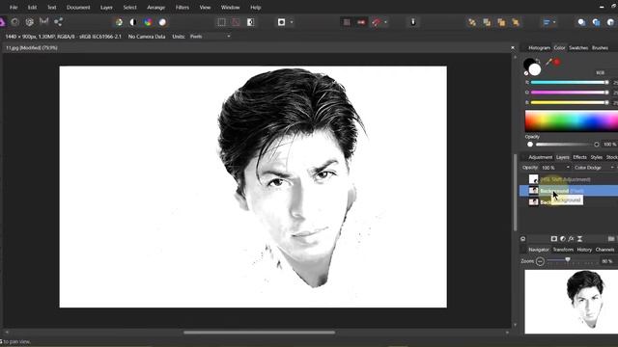Click the fourth orange arrange order icon
The height and width of the screenshot is (347, 618).
(x=516, y=22)
